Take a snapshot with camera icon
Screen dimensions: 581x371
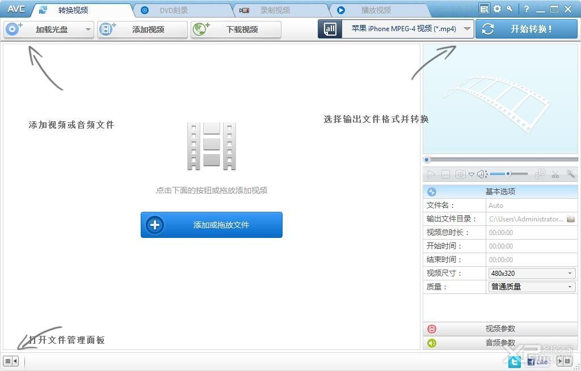tap(460, 174)
